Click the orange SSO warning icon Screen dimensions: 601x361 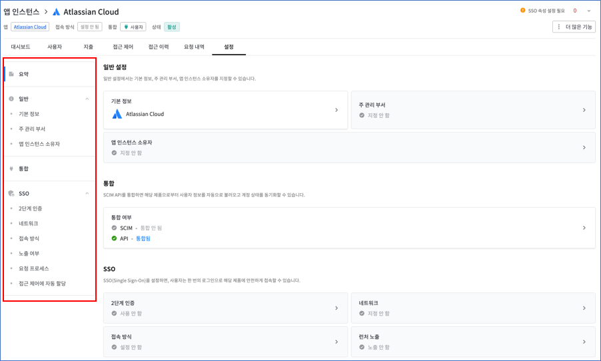(523, 11)
